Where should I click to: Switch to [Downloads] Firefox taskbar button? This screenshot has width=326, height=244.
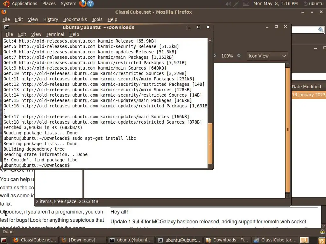(x=82, y=240)
